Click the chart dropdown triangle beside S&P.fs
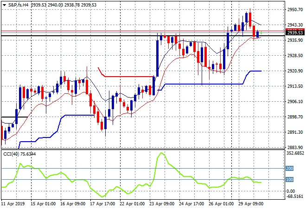The image size is (306, 209). point(4,5)
